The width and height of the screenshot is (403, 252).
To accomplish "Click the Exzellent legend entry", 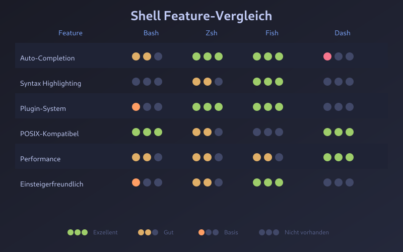I will [93, 232].
